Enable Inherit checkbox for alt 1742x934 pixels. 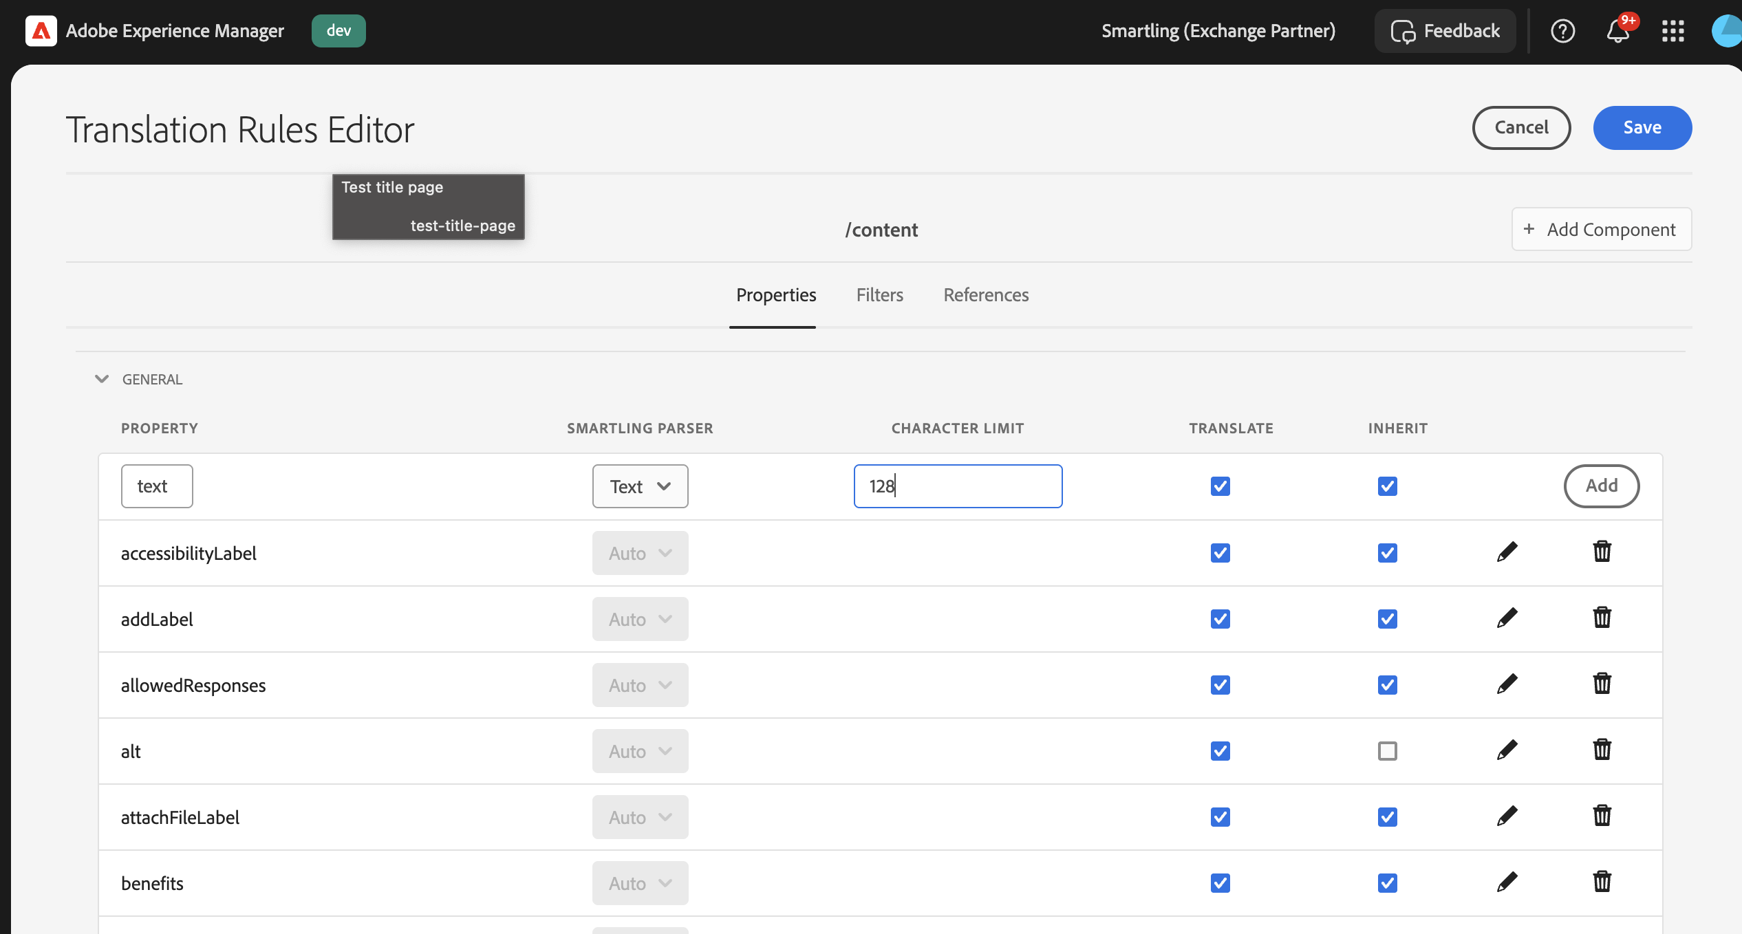click(1387, 751)
